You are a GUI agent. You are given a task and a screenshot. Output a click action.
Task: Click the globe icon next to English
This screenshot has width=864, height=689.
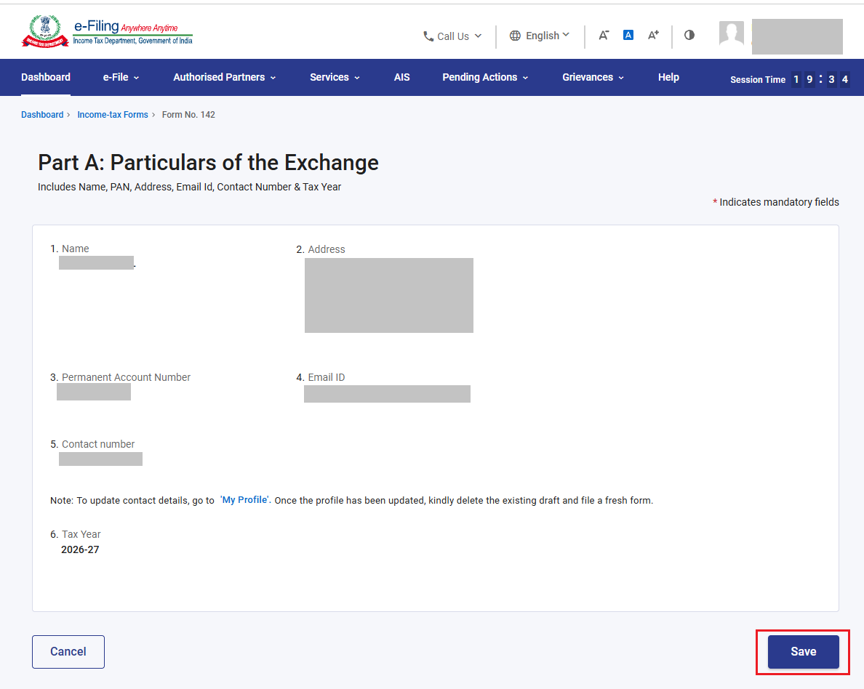tap(515, 36)
